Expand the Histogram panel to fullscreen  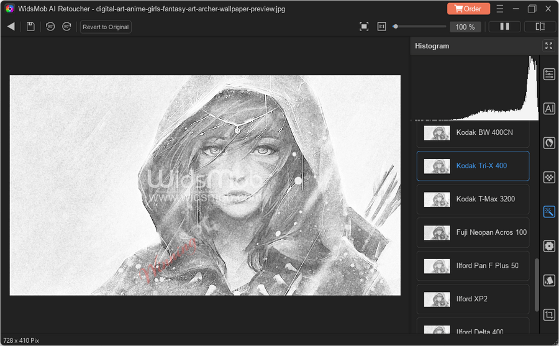548,46
